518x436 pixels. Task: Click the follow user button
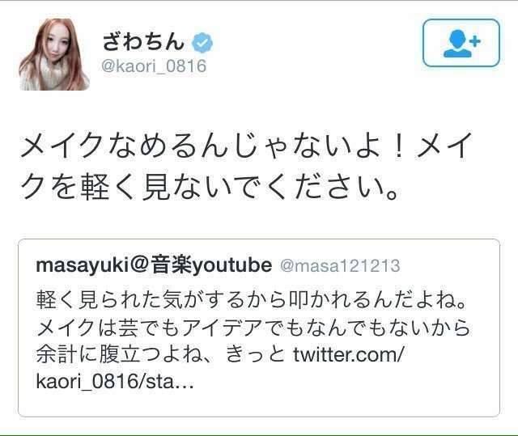[x=461, y=43]
